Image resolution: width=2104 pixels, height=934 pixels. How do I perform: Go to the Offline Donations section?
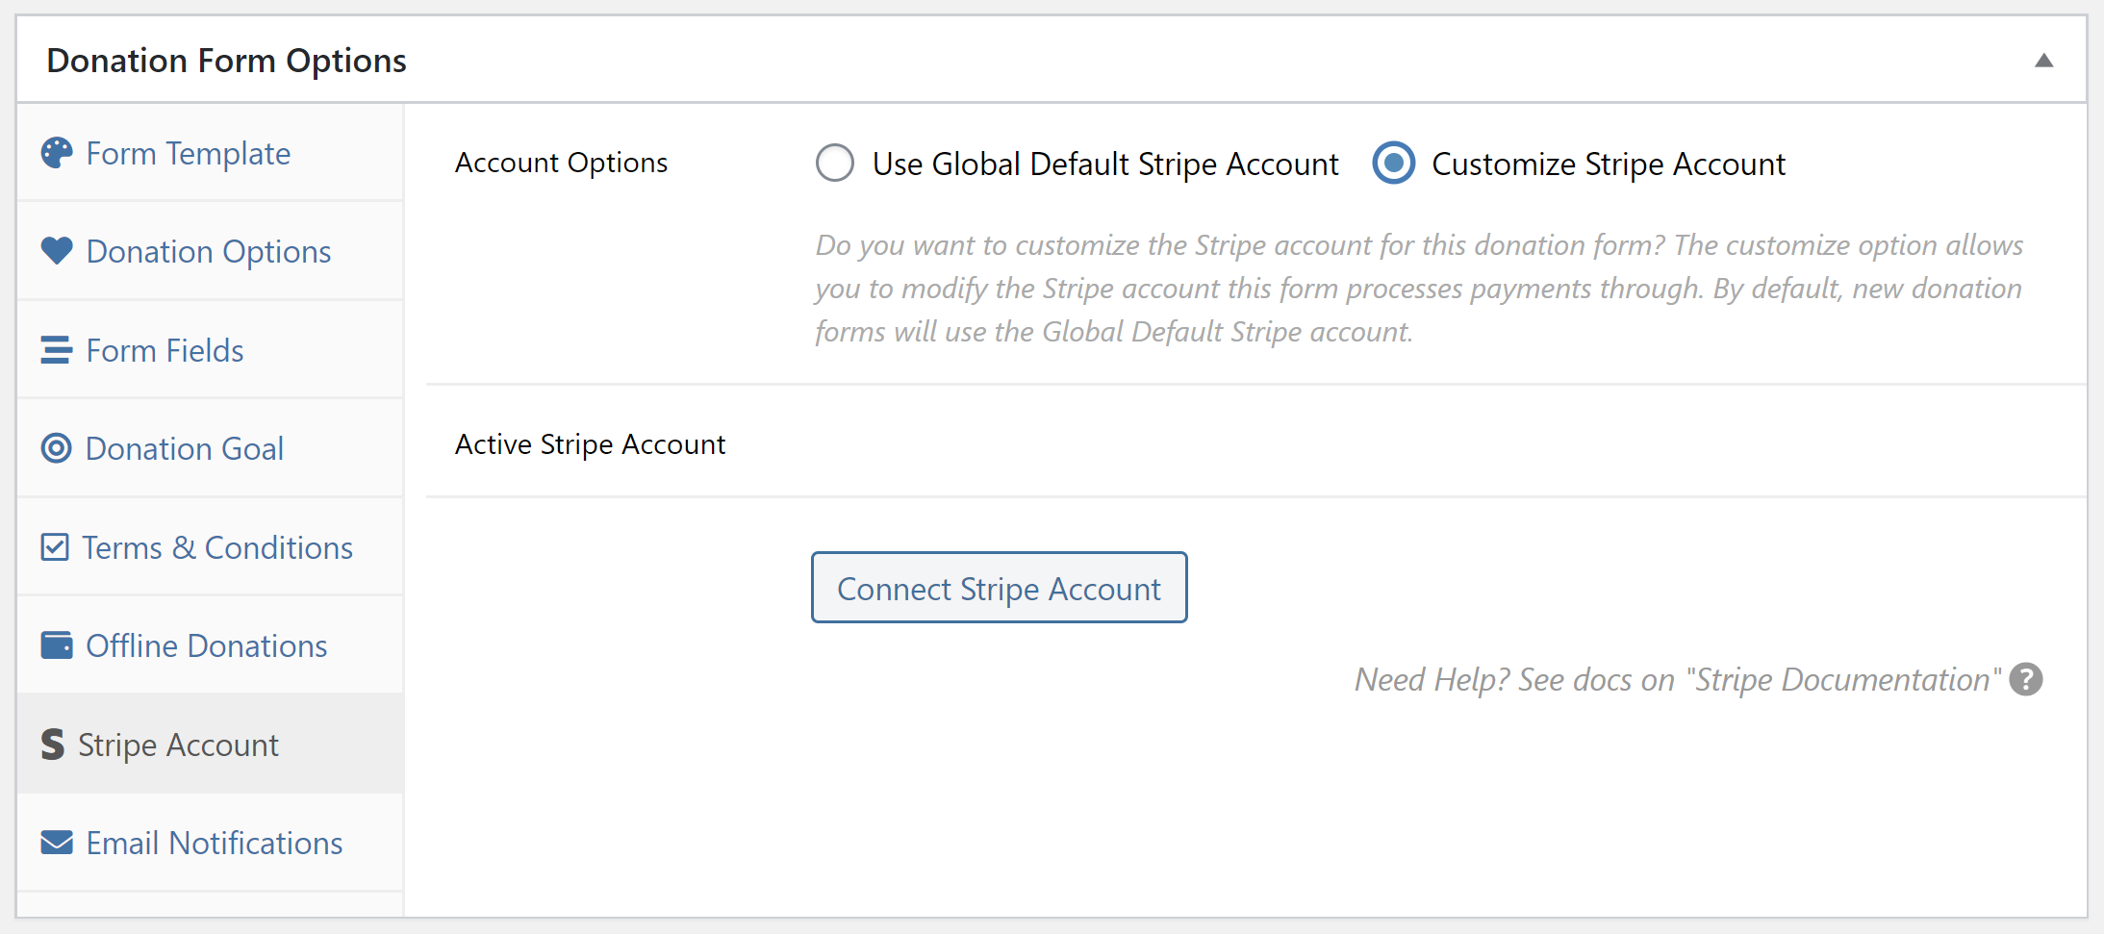point(206,645)
